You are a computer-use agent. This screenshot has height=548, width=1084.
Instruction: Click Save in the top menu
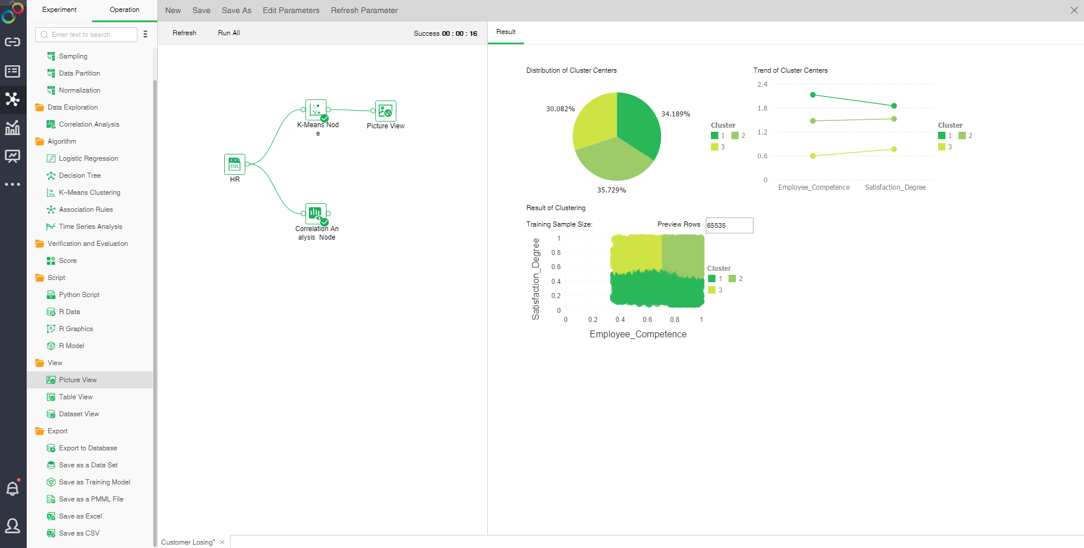tap(202, 10)
